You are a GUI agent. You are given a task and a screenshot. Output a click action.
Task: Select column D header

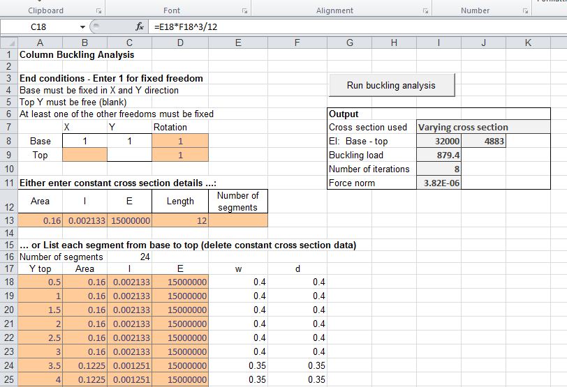181,43
